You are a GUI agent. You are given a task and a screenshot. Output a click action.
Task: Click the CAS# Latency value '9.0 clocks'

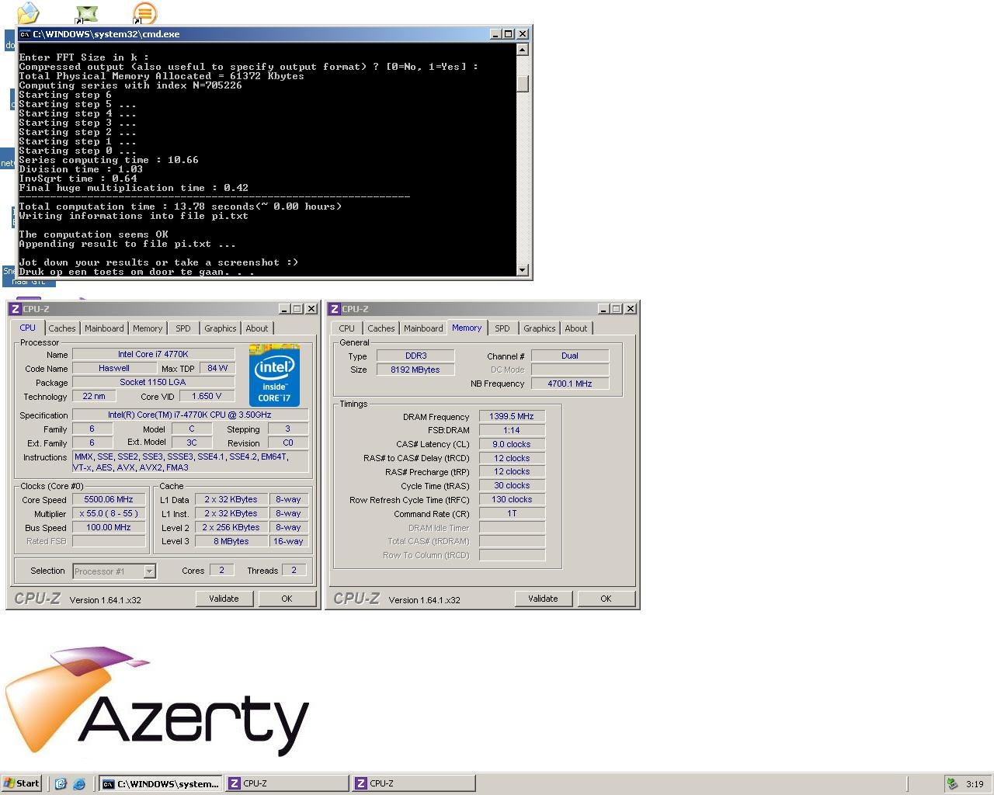[x=512, y=444]
